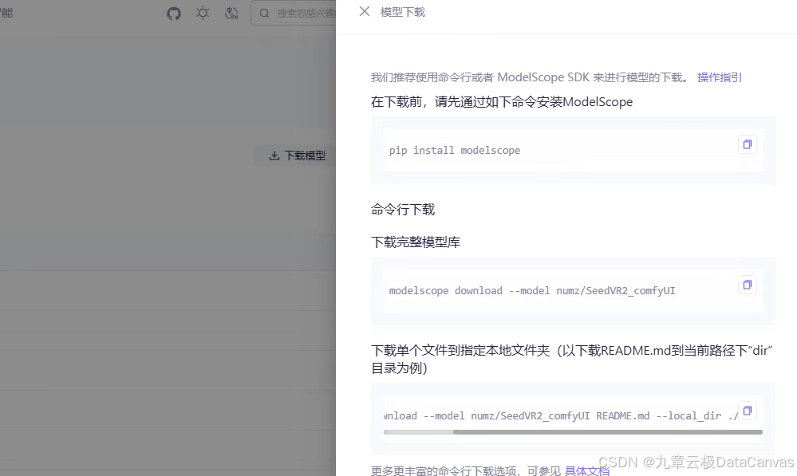Click the README.md --local_dir command text
The height and width of the screenshot is (476, 797).
(x=561, y=415)
